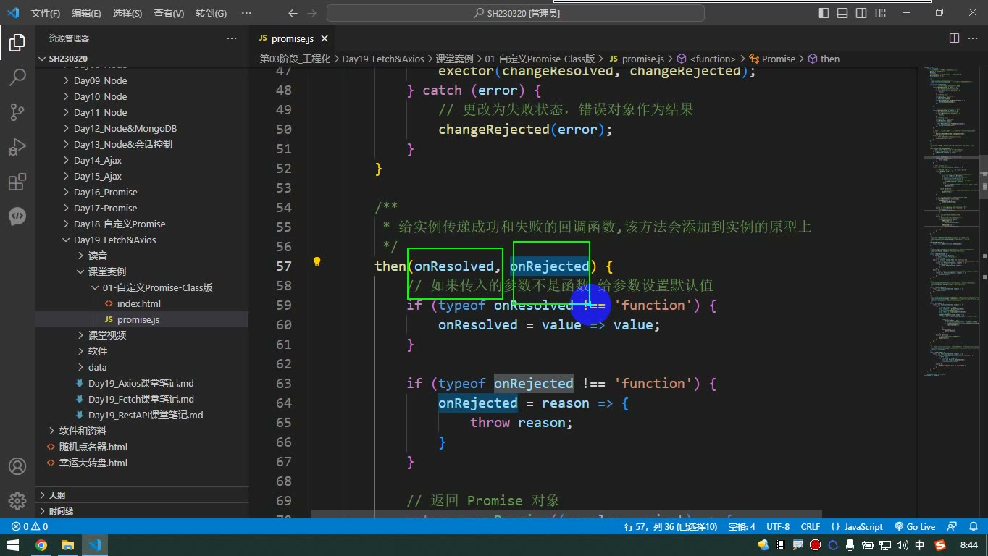Close the promise.js editor tab
The image size is (988, 556).
pyautogui.click(x=325, y=38)
